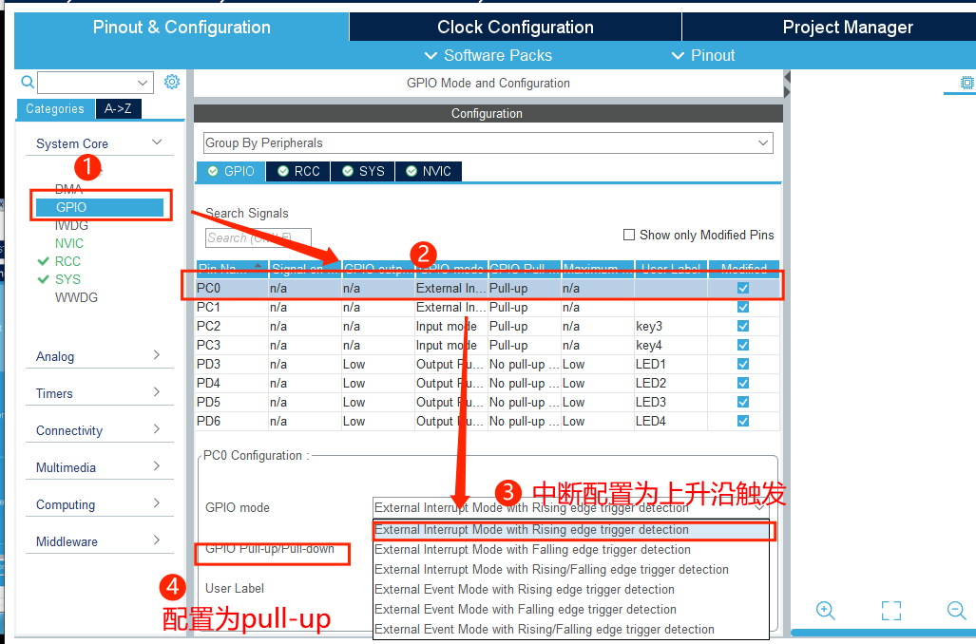The height and width of the screenshot is (644, 976).
Task: Choose Rising/Falling edge External Interrupt Mode option
Action: pyautogui.click(x=571, y=569)
